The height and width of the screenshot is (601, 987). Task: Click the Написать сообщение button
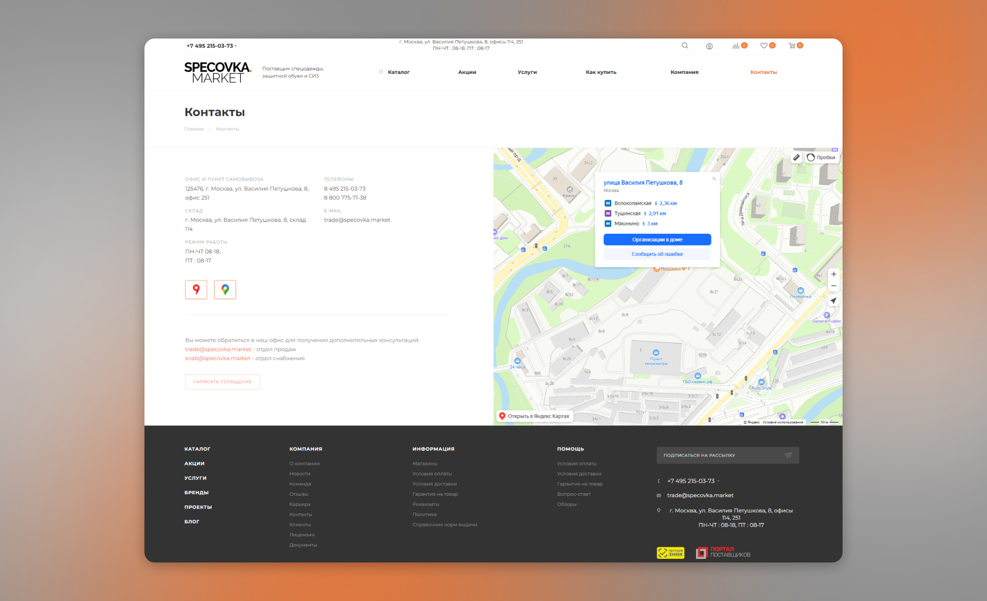point(222,382)
